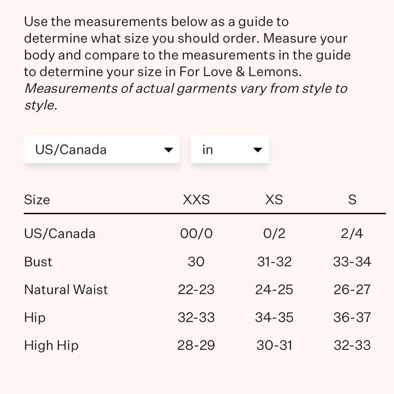Click the 00/0 value under XXS
This screenshot has width=394, height=394.
196,234
